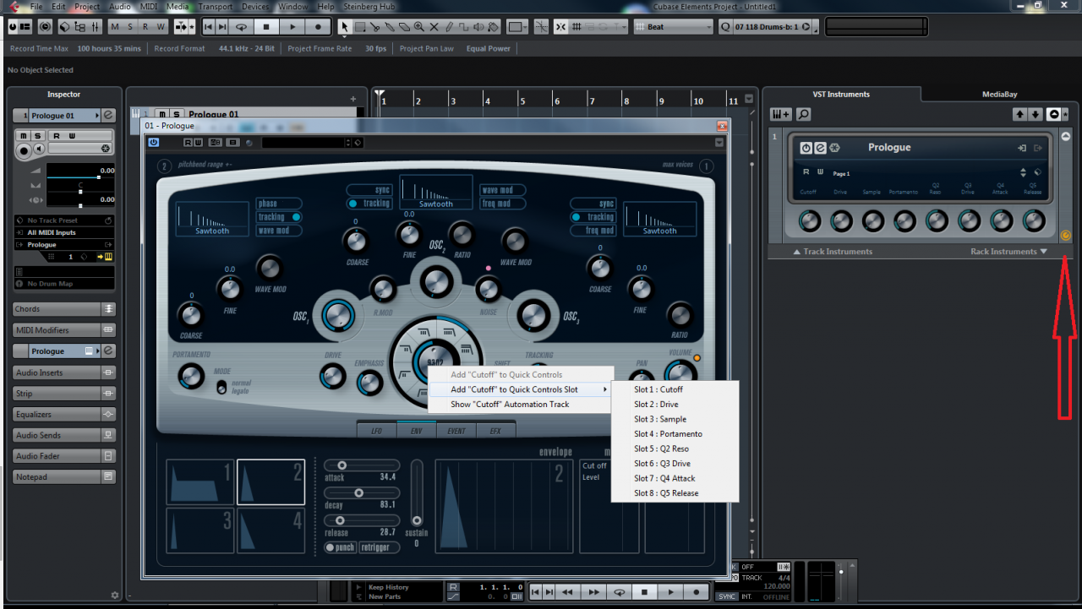Open the All MIDI Inputs routing dropdown
This screenshot has height=609, width=1082.
(x=63, y=232)
